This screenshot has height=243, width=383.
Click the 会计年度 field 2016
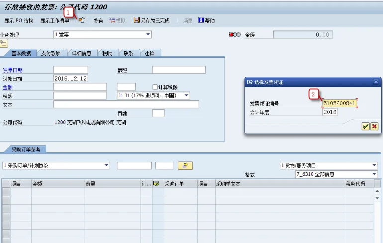click(x=330, y=112)
